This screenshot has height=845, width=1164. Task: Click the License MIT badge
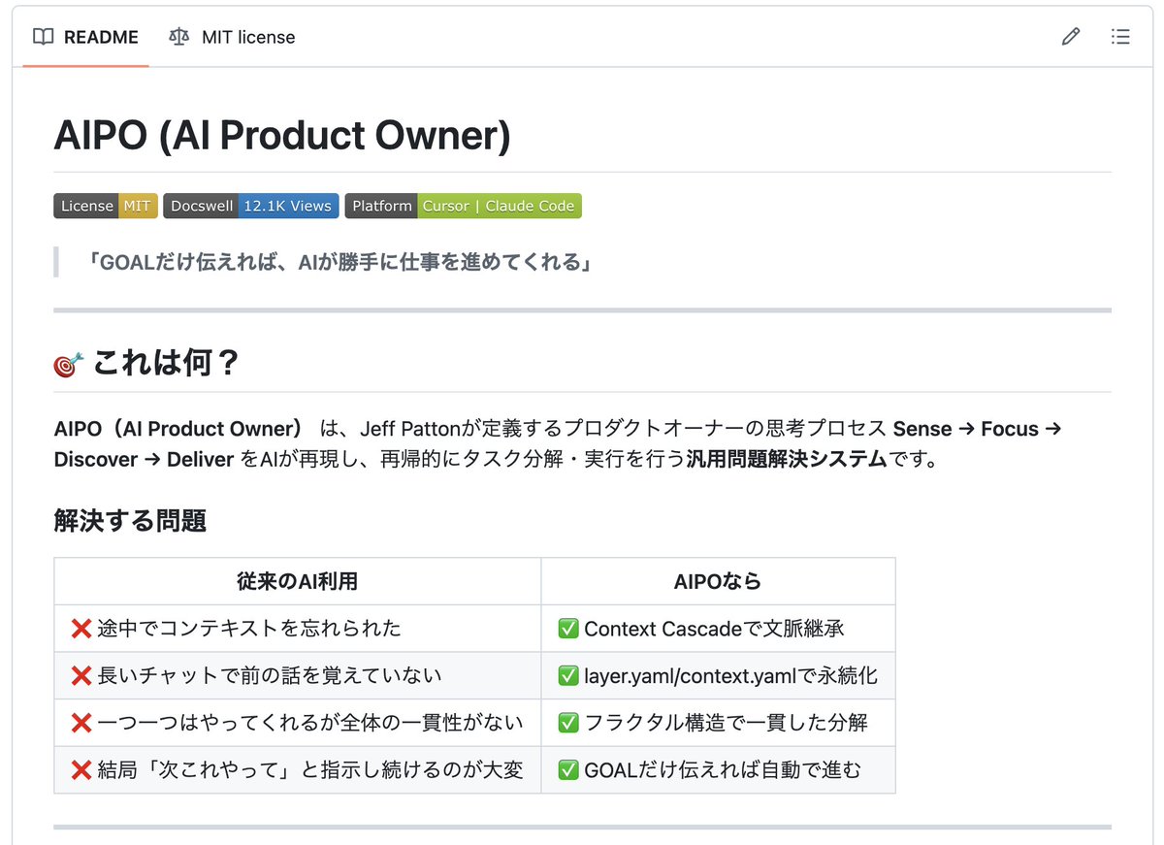pos(106,206)
